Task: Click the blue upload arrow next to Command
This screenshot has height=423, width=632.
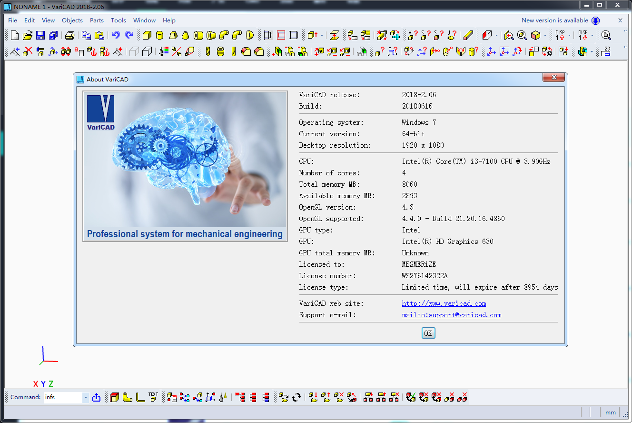Action: click(x=96, y=397)
